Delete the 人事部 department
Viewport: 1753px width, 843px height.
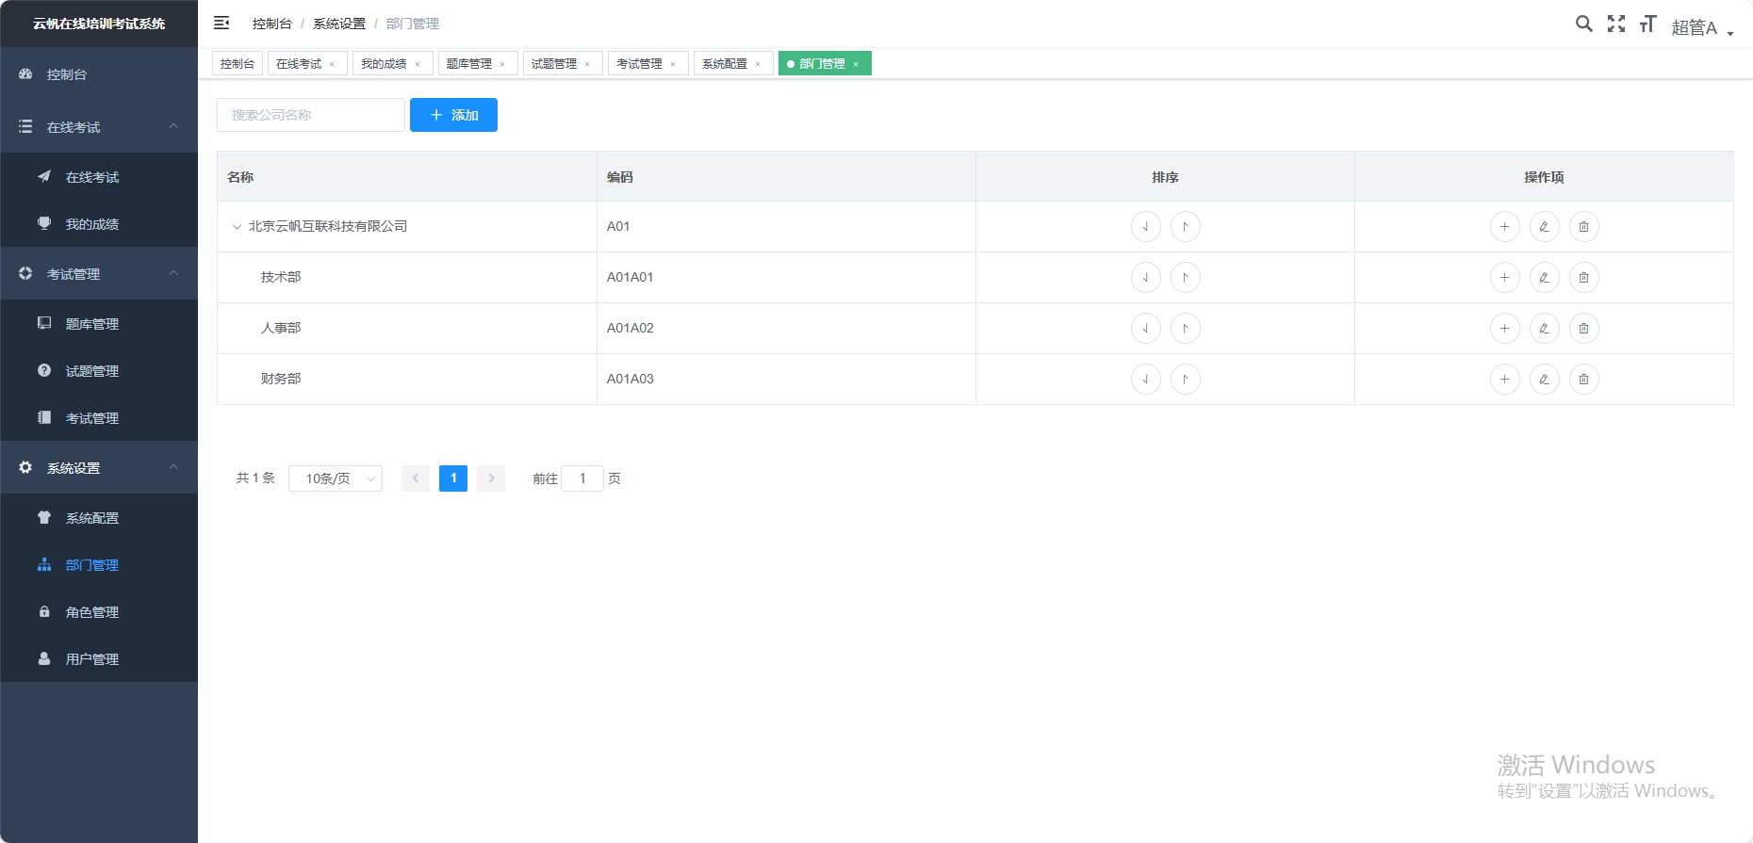coord(1583,328)
